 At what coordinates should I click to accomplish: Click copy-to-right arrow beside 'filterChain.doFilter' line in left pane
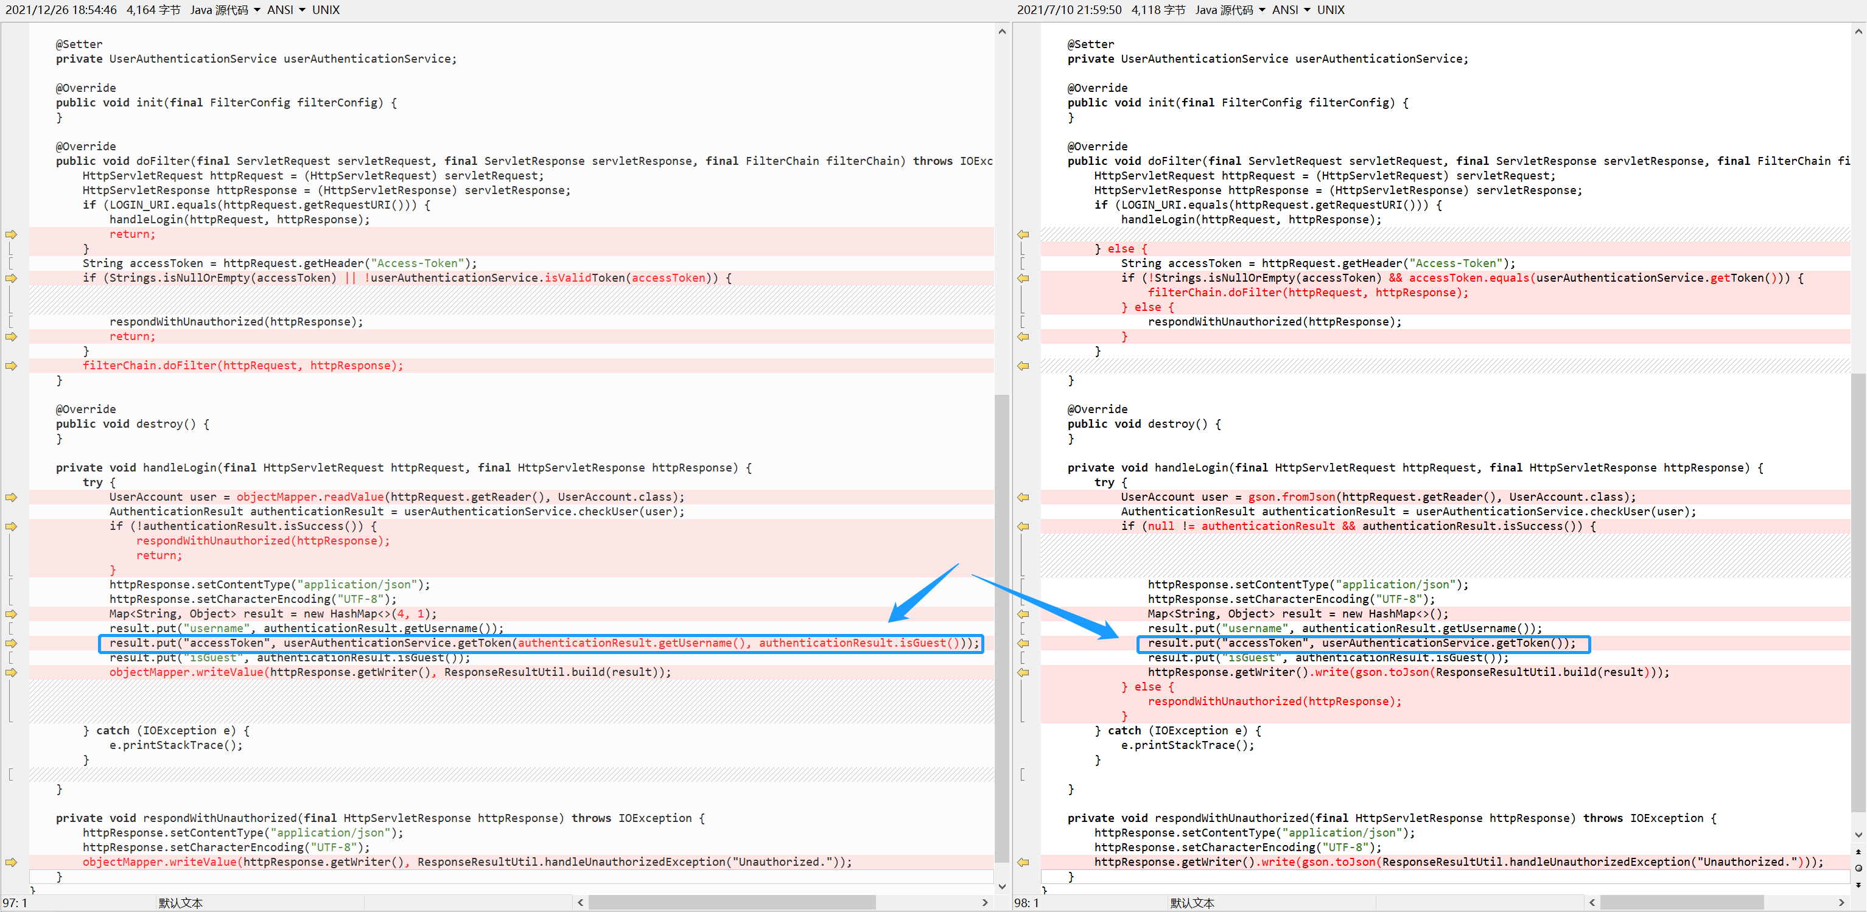pos(11,366)
